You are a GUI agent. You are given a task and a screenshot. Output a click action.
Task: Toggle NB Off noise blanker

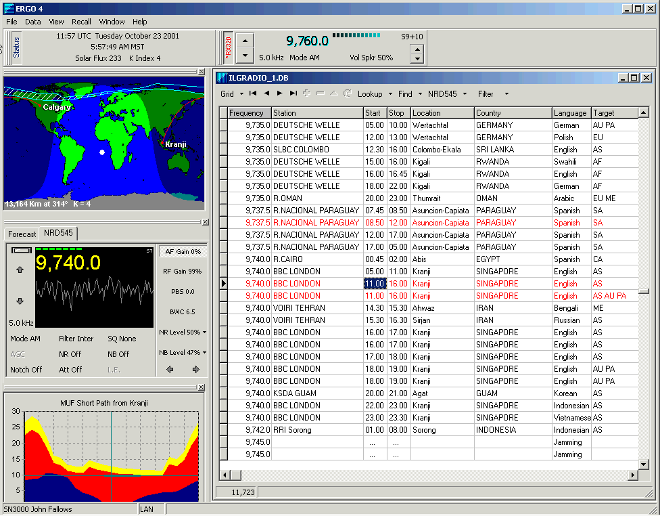[118, 354]
